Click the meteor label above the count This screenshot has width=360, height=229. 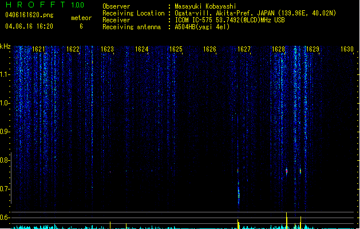pos(81,18)
